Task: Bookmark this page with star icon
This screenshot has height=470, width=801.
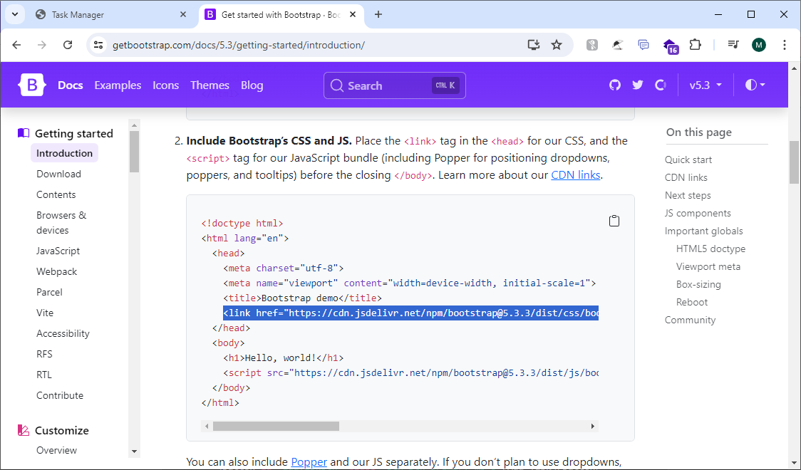Action: (x=557, y=45)
